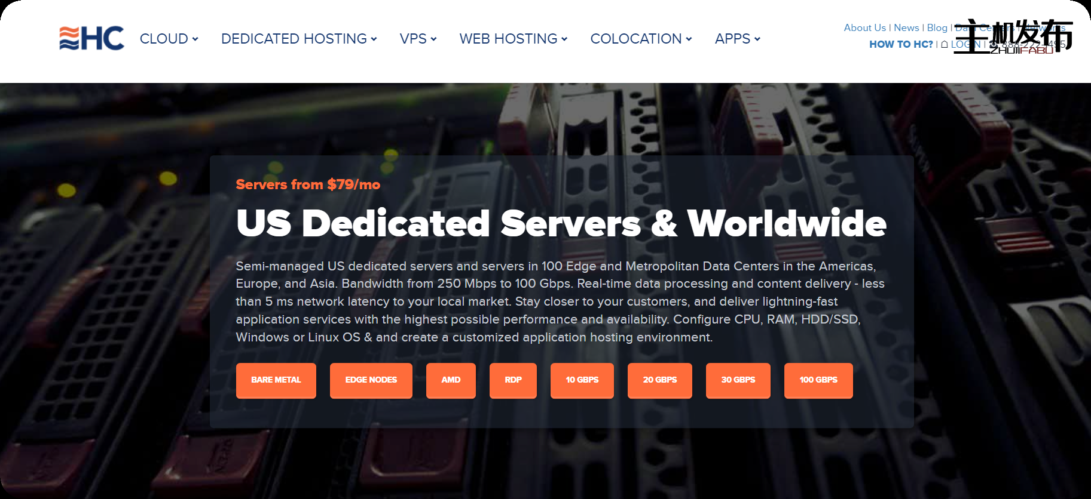Open the About Us link
This screenshot has width=1091, height=499.
click(x=864, y=28)
